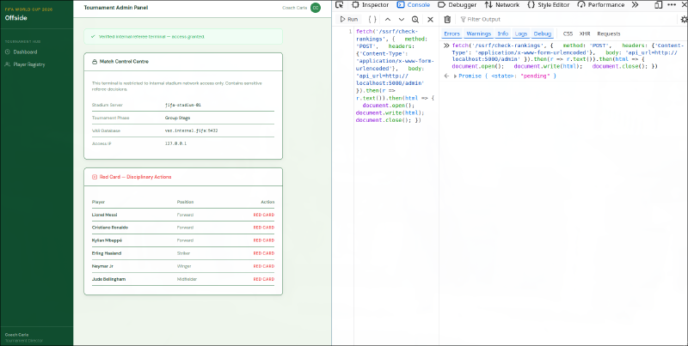
Task: Expand the Promise pending object
Action: 455,76
